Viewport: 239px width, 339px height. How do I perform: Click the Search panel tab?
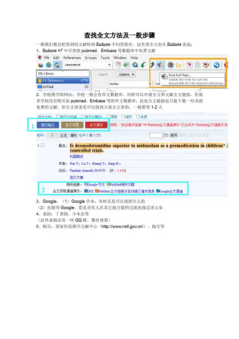(103, 74)
